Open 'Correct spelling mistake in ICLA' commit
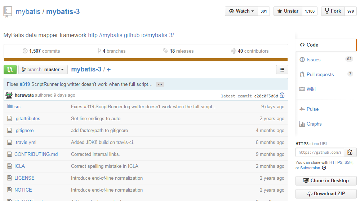This screenshot has width=360, height=201. coord(105,166)
